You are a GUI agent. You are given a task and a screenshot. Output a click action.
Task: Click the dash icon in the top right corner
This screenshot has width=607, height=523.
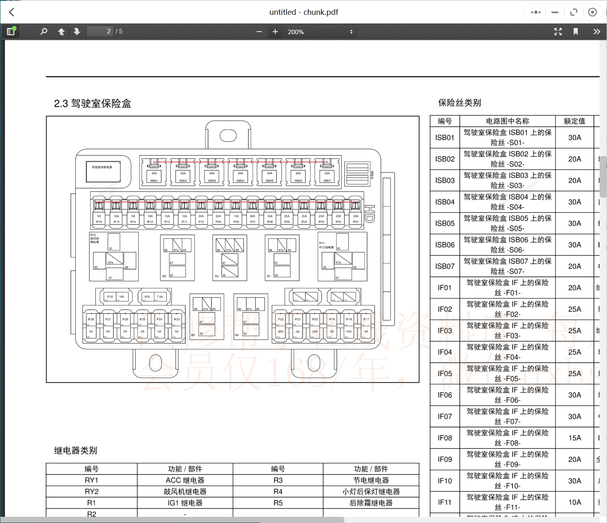click(x=554, y=12)
